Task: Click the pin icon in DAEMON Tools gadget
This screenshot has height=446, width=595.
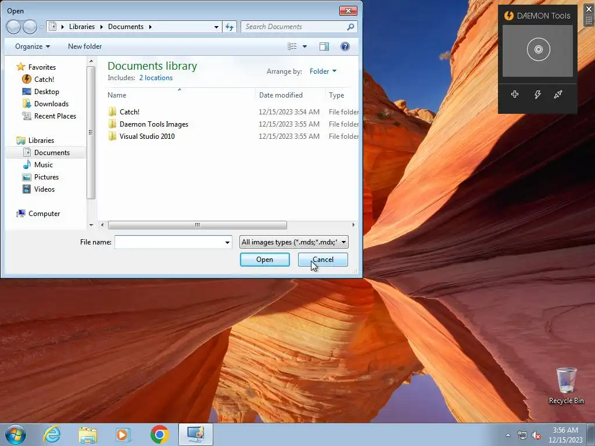Action: coord(558,94)
